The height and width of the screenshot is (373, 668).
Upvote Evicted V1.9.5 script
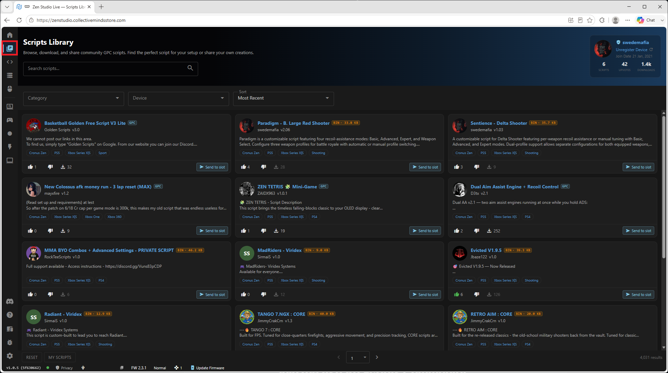click(456, 294)
